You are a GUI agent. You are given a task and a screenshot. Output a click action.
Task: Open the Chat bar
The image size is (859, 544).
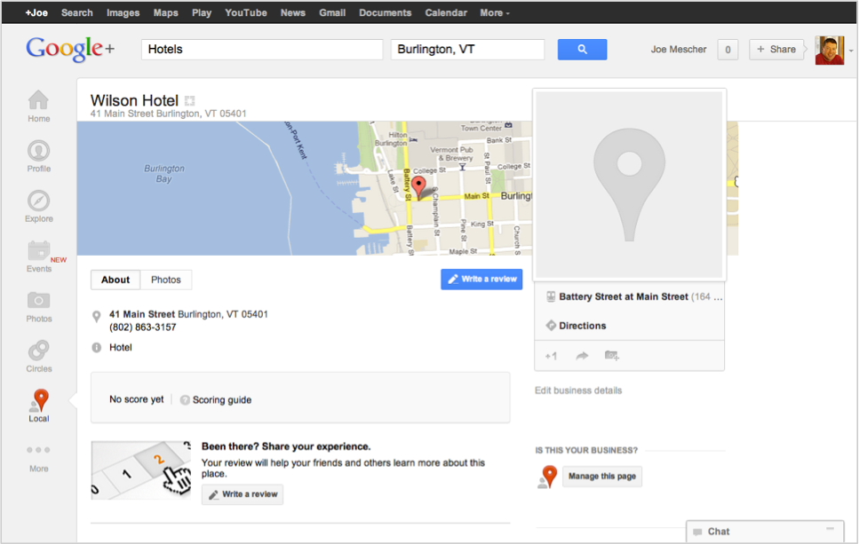pos(765,532)
